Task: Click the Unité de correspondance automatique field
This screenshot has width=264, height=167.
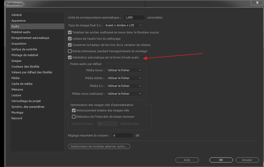Action: 134,17
